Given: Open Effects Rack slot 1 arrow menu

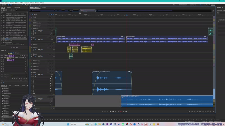Looking at the screenshot, I should [x=26, y=60].
